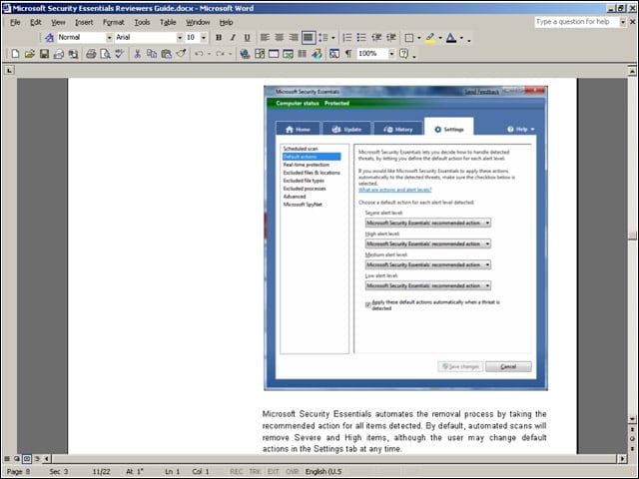Viewport: 639px width, 479px height.
Task: Click the Outside Border icon
Action: click(409, 38)
